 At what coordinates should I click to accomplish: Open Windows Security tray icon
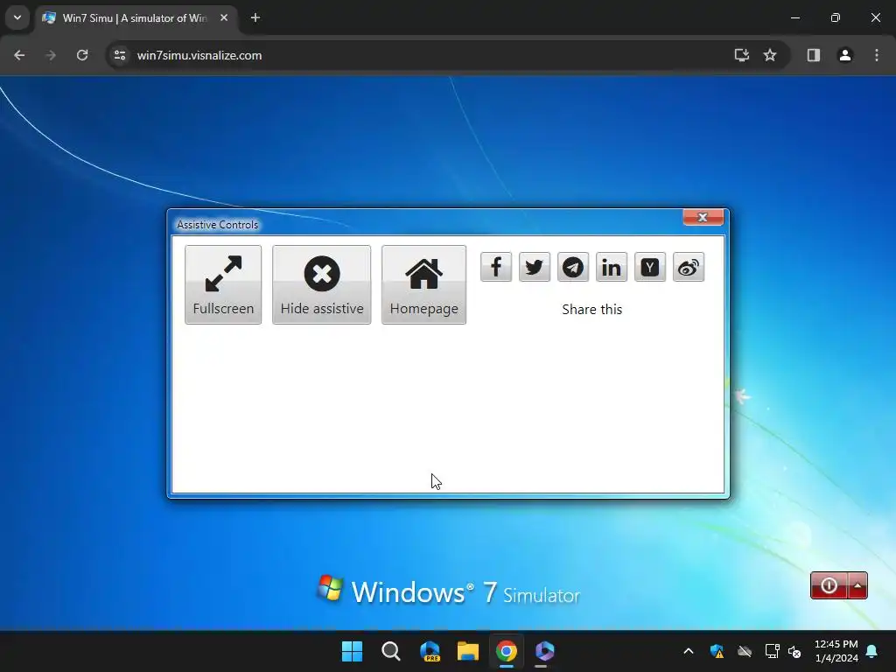point(717,651)
